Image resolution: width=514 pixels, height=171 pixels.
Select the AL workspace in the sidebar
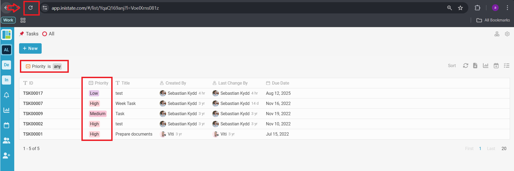6,50
